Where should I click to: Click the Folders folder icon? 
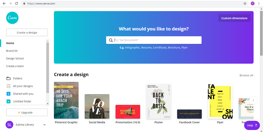(8, 78)
